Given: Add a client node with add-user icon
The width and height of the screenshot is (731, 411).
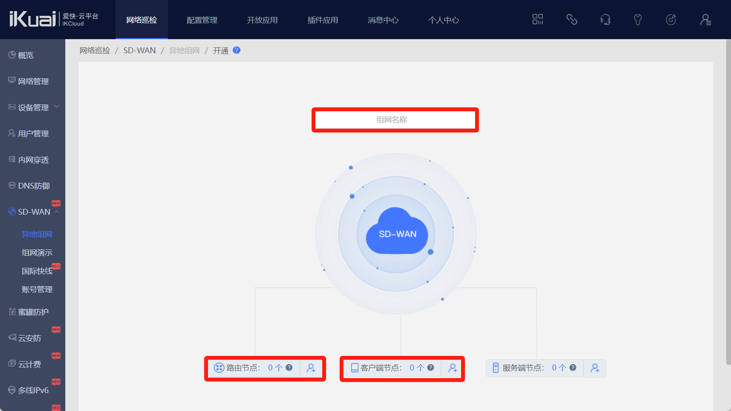Looking at the screenshot, I should click(x=453, y=368).
